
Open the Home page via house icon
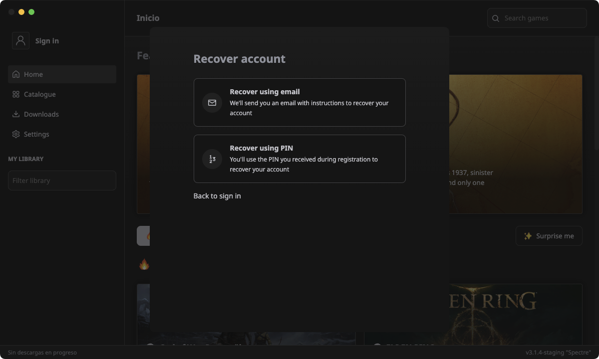pyautogui.click(x=16, y=74)
